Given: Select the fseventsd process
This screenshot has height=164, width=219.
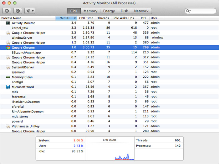Looking at the screenshot, I should pyautogui.click(x=109, y=97).
